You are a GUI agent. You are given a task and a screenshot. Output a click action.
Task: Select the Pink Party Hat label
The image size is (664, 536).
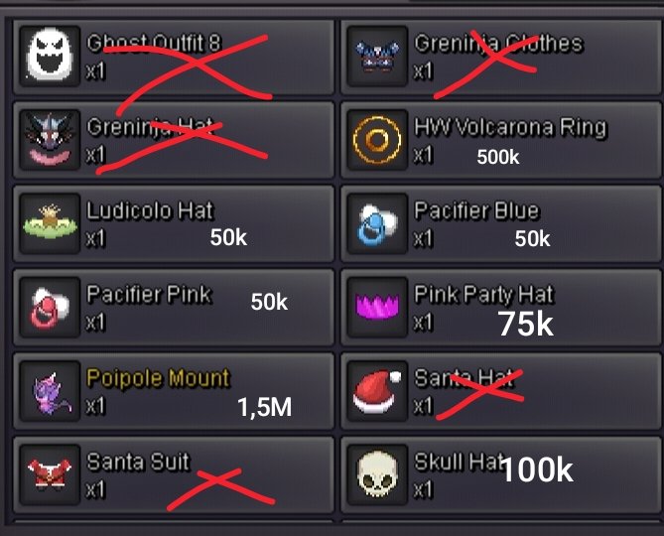(x=484, y=295)
